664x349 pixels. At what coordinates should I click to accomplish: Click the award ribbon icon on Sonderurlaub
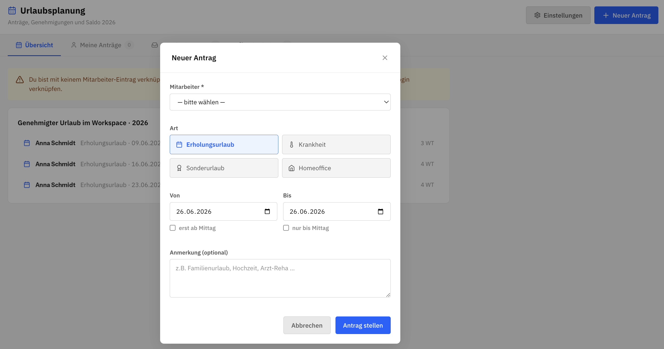point(179,168)
